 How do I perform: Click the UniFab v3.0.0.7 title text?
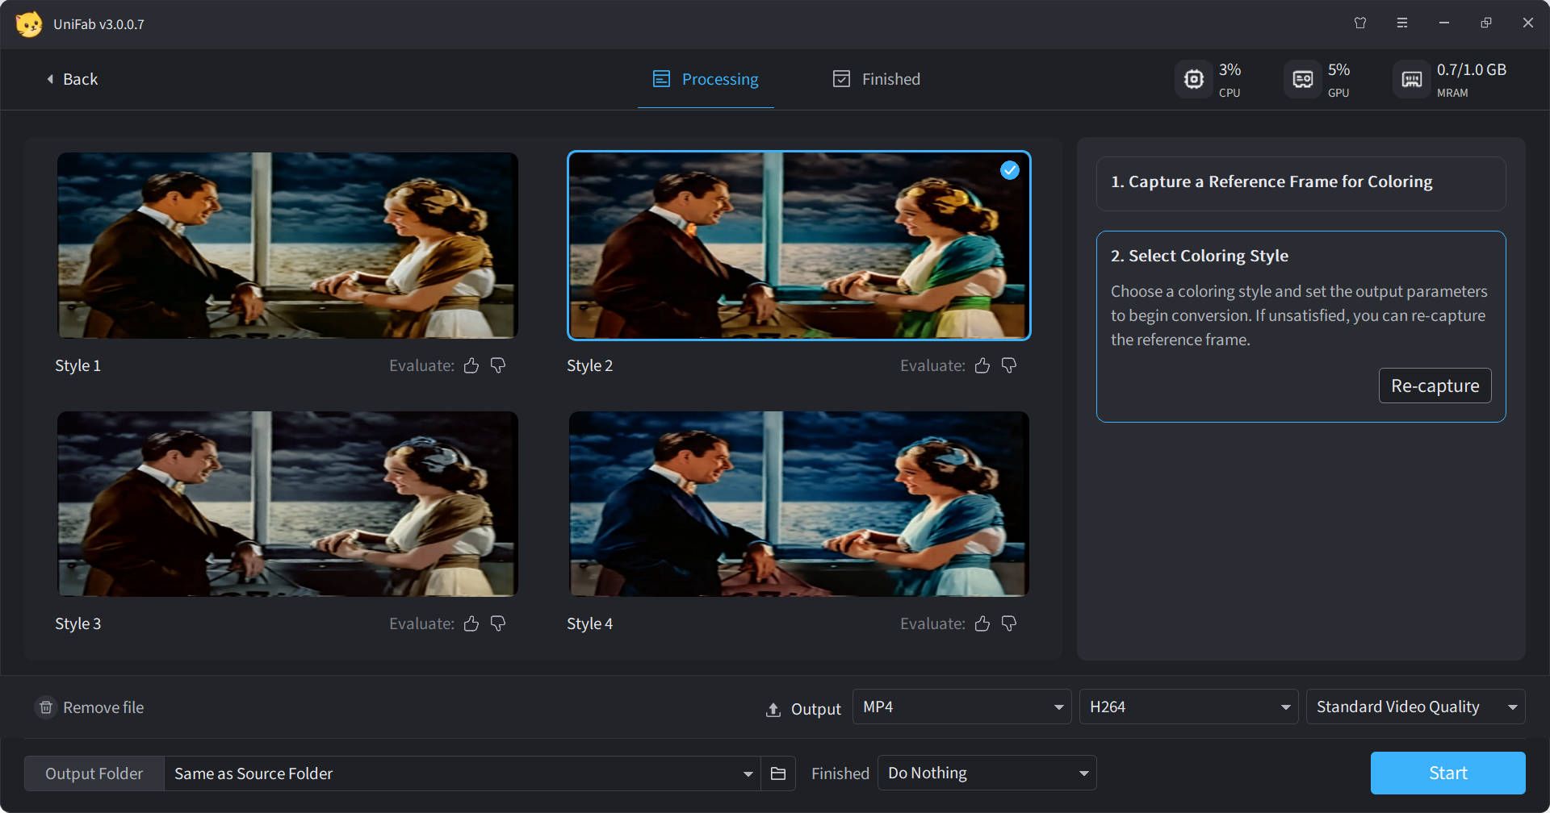click(98, 24)
